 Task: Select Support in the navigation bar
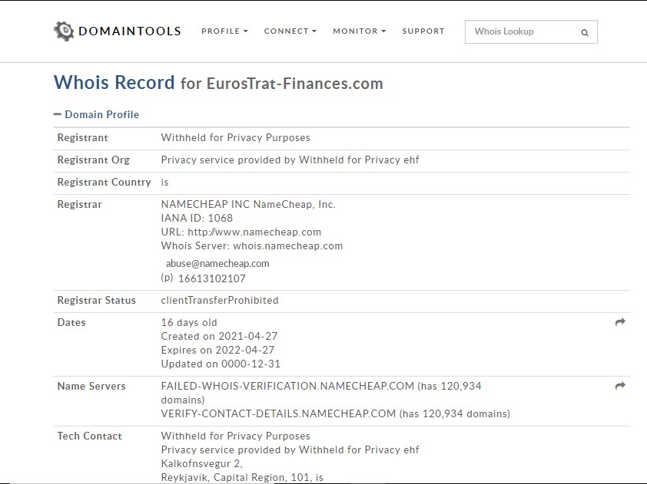pyautogui.click(x=423, y=31)
